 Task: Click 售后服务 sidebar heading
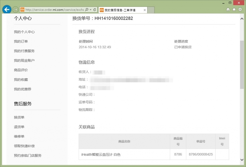click(23, 104)
